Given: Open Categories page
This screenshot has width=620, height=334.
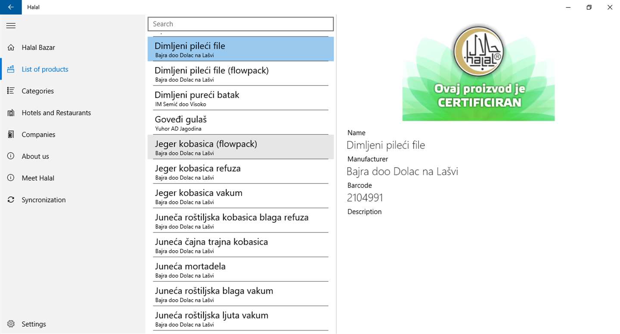Looking at the screenshot, I should (x=73, y=91).
